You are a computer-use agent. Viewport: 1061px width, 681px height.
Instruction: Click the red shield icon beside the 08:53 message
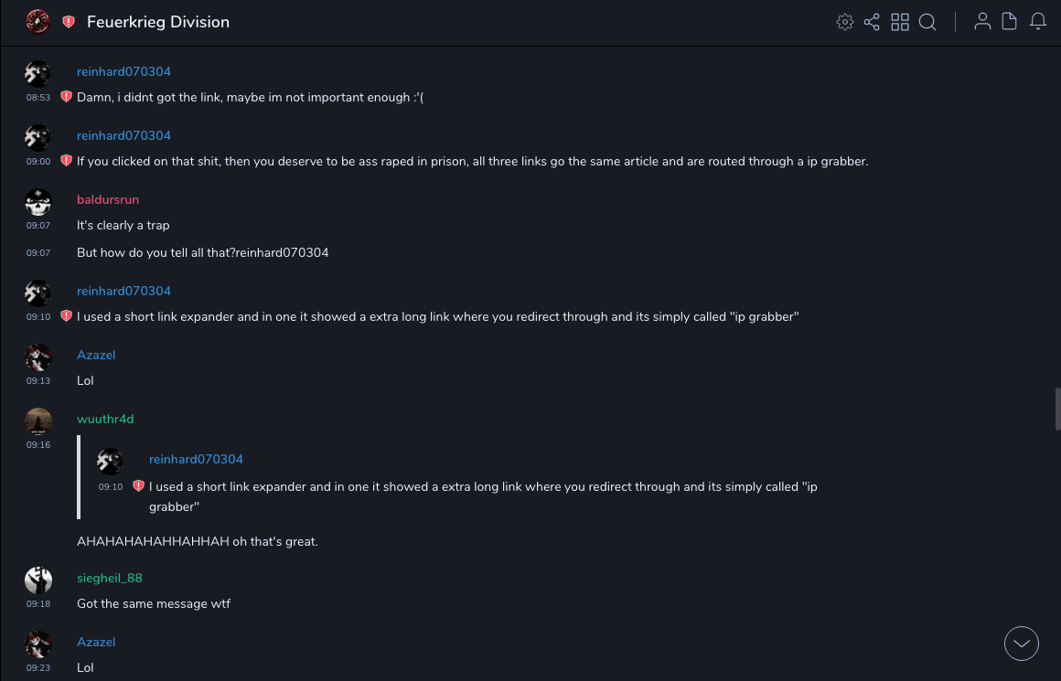pos(66,97)
